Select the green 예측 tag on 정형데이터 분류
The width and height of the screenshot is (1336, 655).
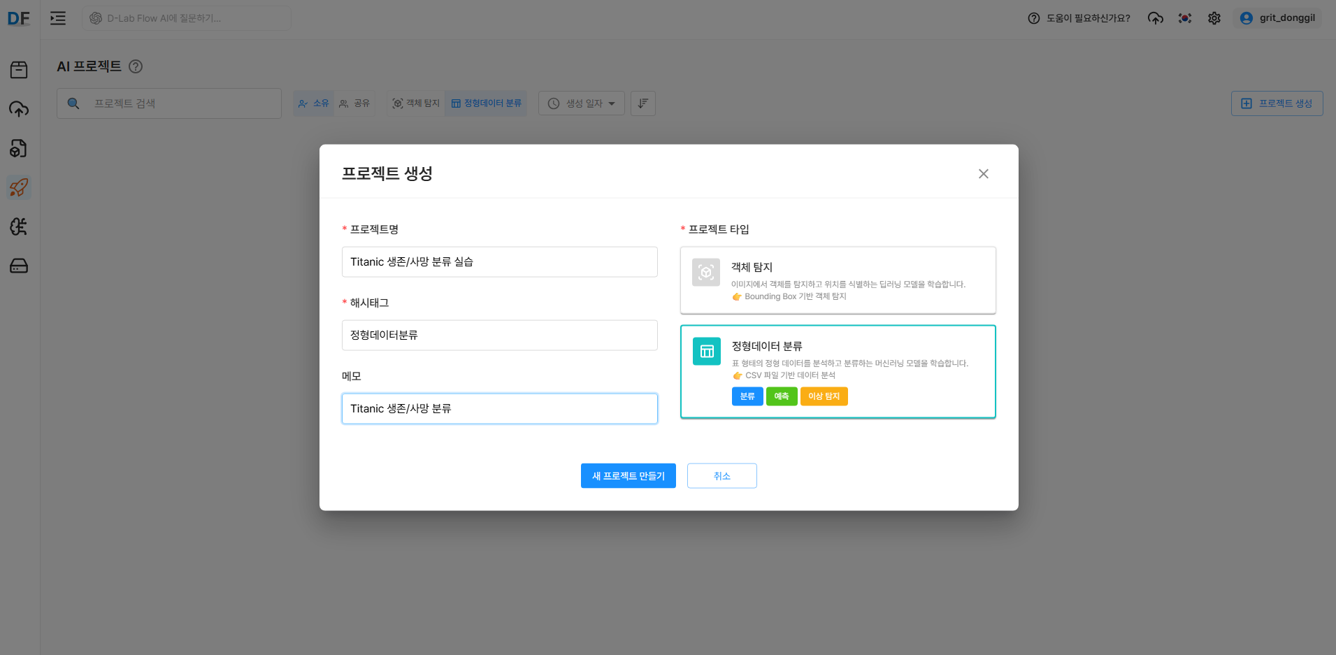(782, 396)
